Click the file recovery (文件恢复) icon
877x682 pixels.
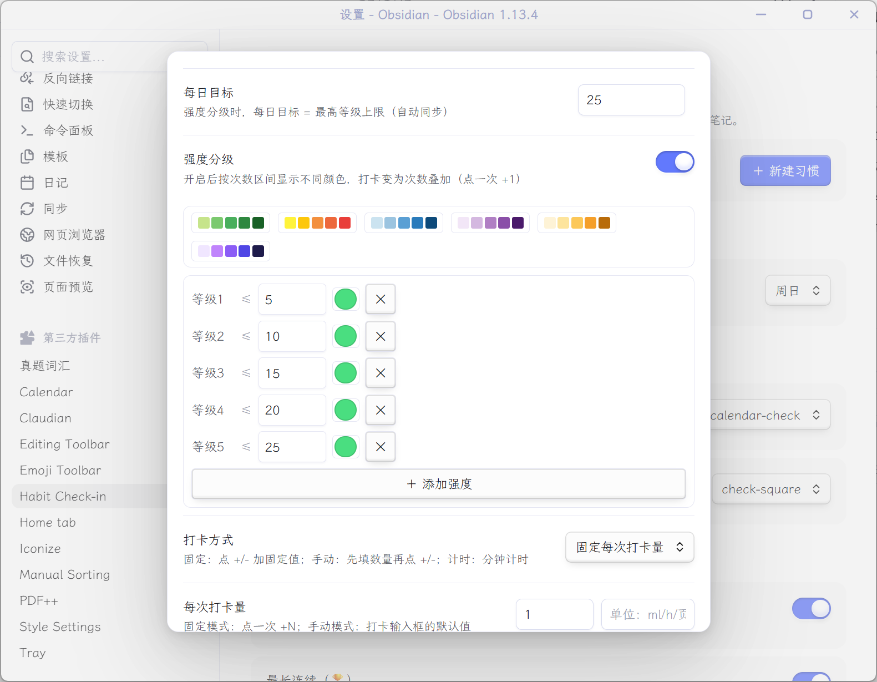tap(27, 261)
